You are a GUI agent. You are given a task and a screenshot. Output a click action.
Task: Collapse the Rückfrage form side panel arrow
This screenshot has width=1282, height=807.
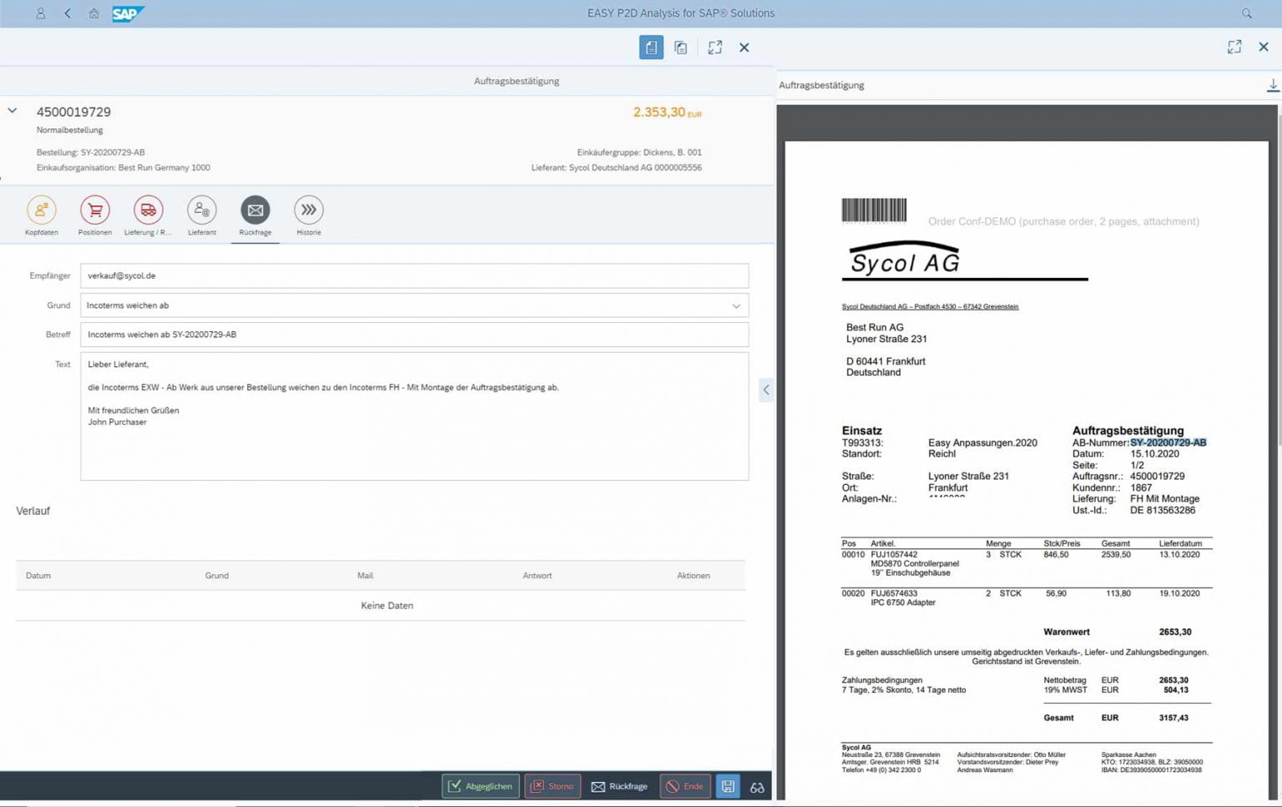[x=765, y=389]
